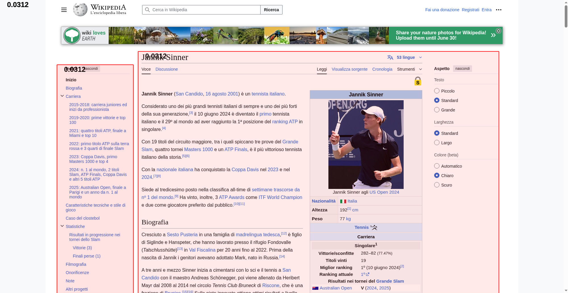Select Chiaro color mode
568x293 pixels.
(437, 175)
